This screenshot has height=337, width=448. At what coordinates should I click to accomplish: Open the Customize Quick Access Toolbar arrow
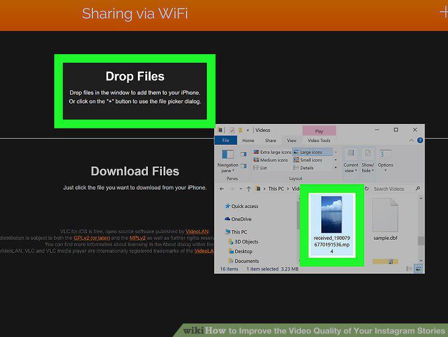[x=248, y=130]
